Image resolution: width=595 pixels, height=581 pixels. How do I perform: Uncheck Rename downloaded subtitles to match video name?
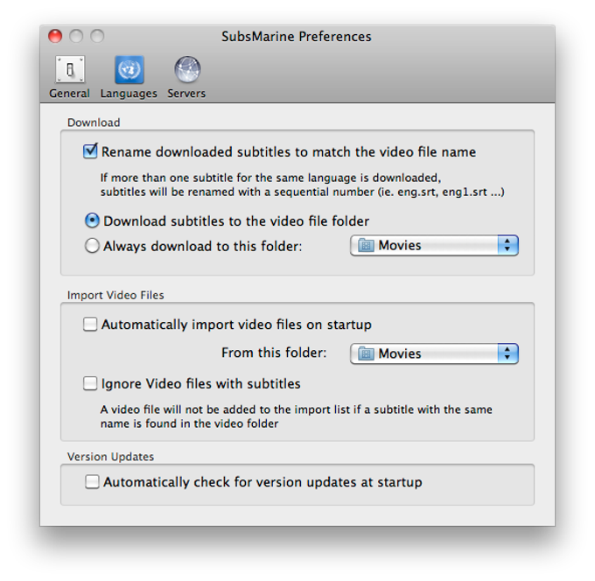[90, 151]
